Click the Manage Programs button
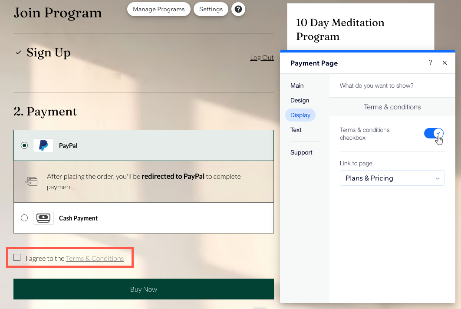The width and height of the screenshot is (461, 309). (x=158, y=9)
